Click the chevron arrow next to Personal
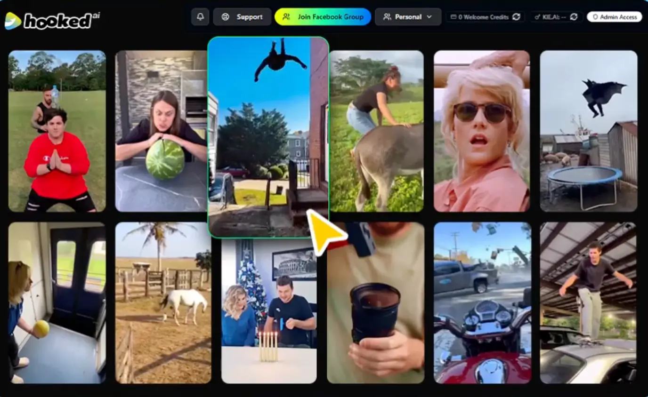 [x=429, y=17]
